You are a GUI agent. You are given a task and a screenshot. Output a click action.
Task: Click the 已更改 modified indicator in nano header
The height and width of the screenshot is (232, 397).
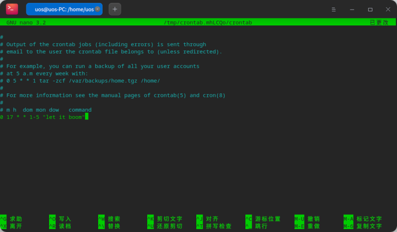[x=379, y=22]
